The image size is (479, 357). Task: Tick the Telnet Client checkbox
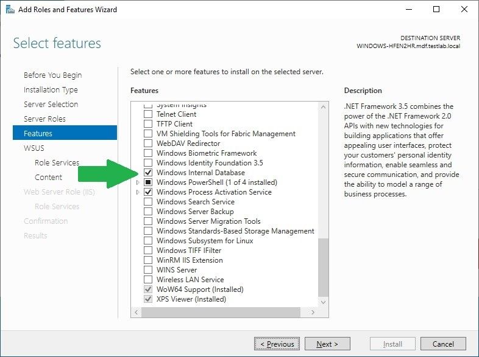pos(148,114)
